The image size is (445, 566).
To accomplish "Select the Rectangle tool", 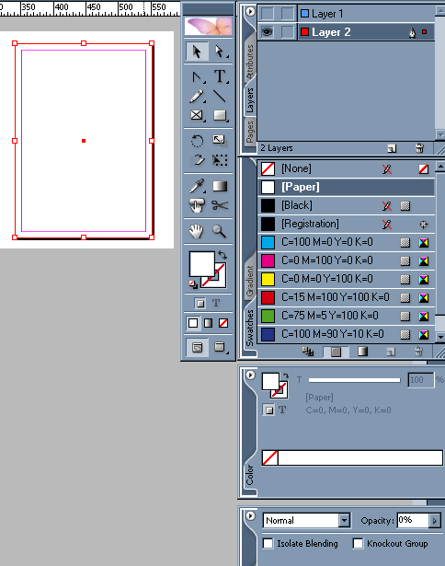I will coord(220,116).
